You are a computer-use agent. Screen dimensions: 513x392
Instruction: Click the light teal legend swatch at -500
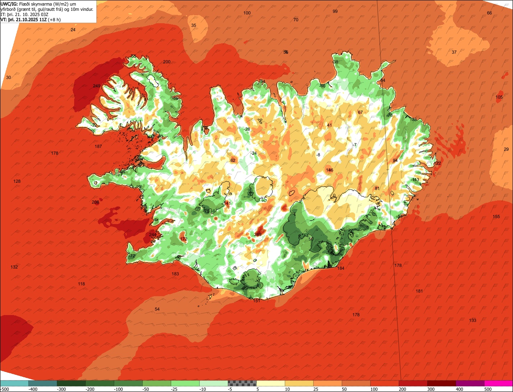14,384
